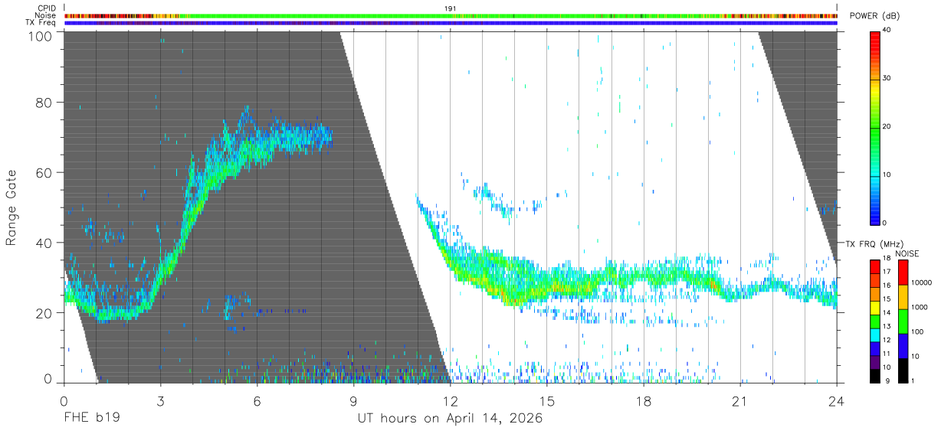Click the x-axis hour tick '24'
941x434 pixels.
[837, 401]
